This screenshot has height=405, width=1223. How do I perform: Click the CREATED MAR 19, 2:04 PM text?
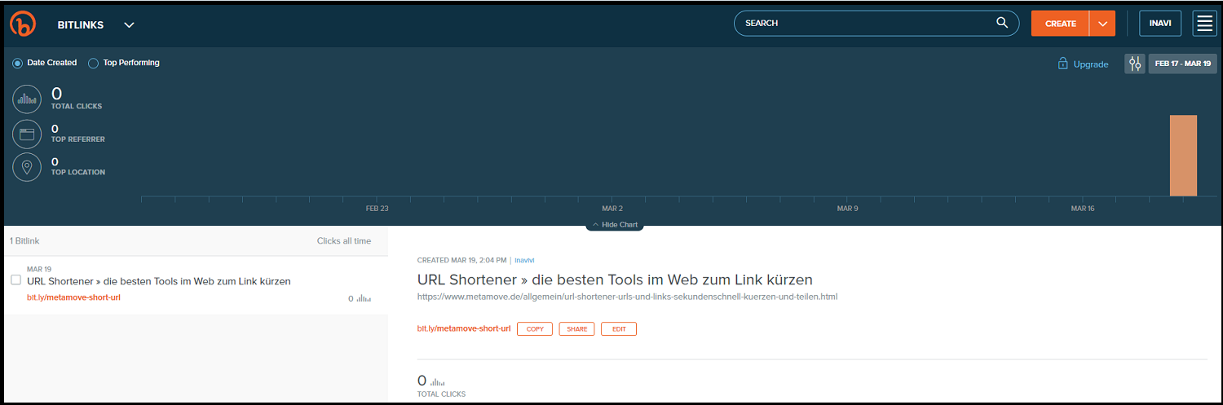(462, 261)
